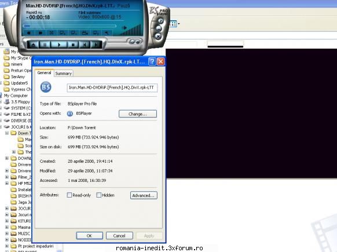
Task: Toggle fullscreen icon in BSPlayer
Action: [52, 33]
